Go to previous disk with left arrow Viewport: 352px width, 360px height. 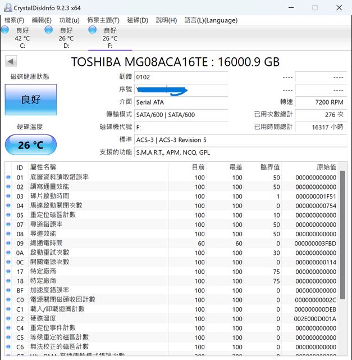tap(11, 61)
